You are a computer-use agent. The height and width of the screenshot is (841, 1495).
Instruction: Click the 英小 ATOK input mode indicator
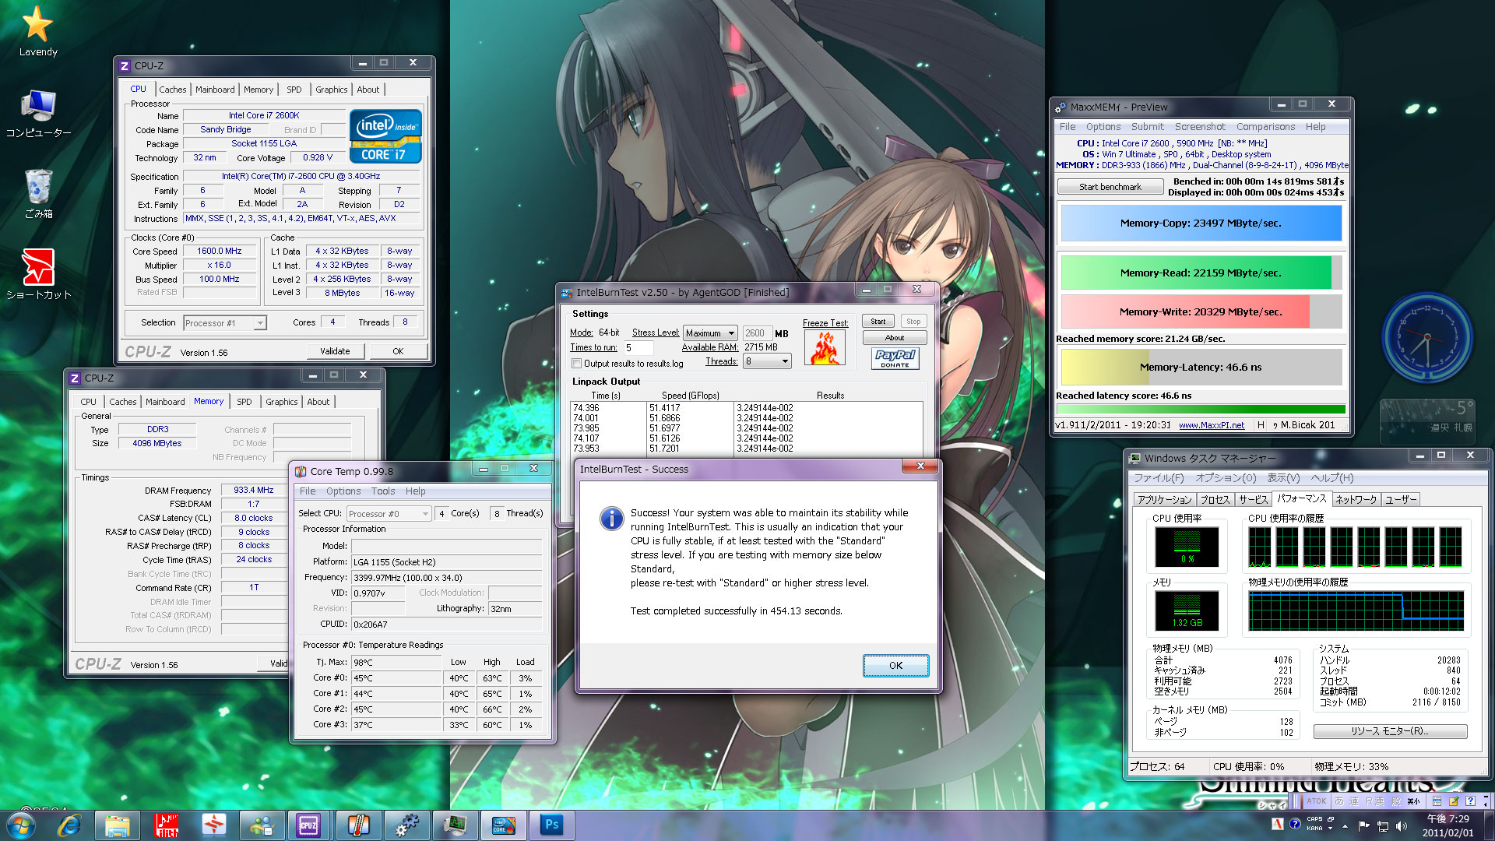1413,801
